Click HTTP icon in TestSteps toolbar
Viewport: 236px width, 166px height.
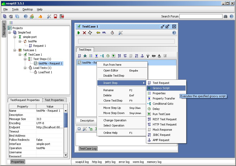[125, 56]
